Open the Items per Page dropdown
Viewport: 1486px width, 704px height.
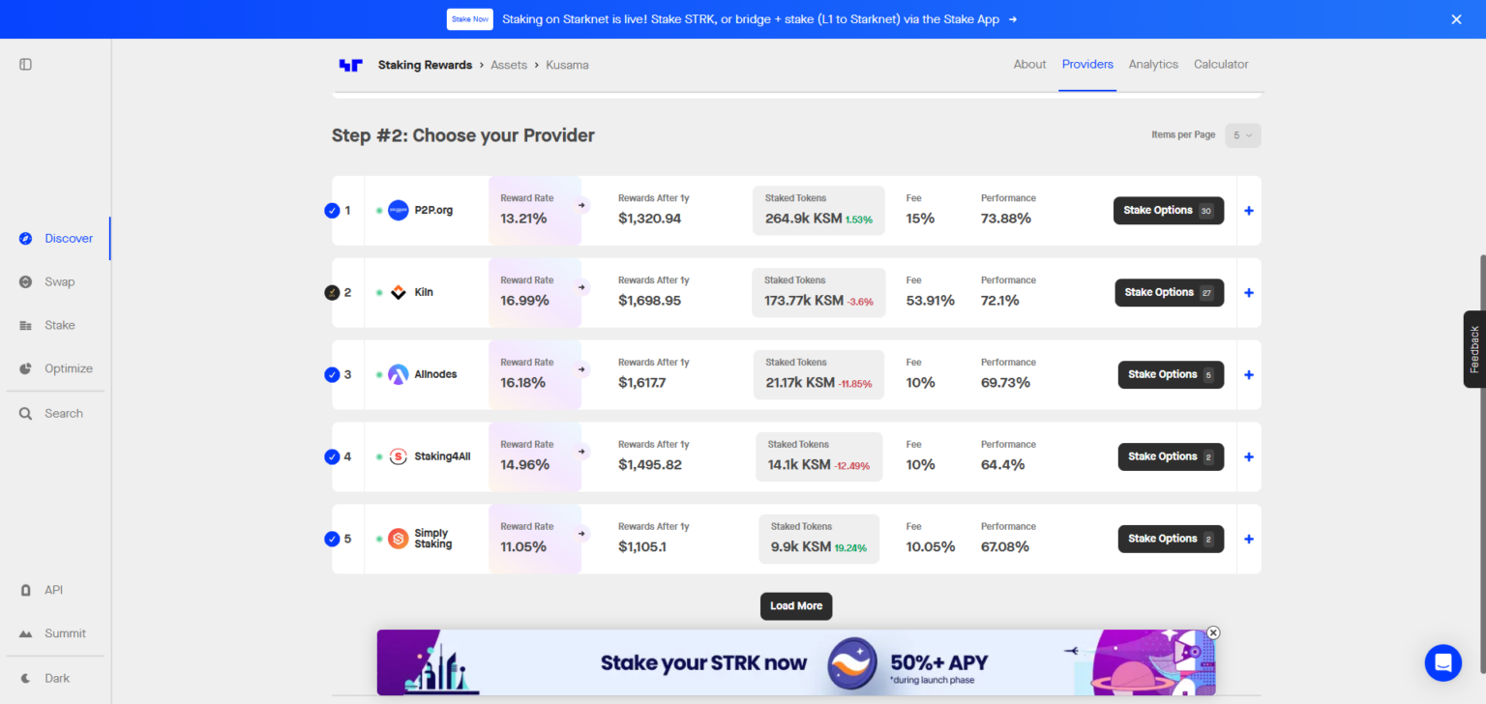click(x=1242, y=135)
